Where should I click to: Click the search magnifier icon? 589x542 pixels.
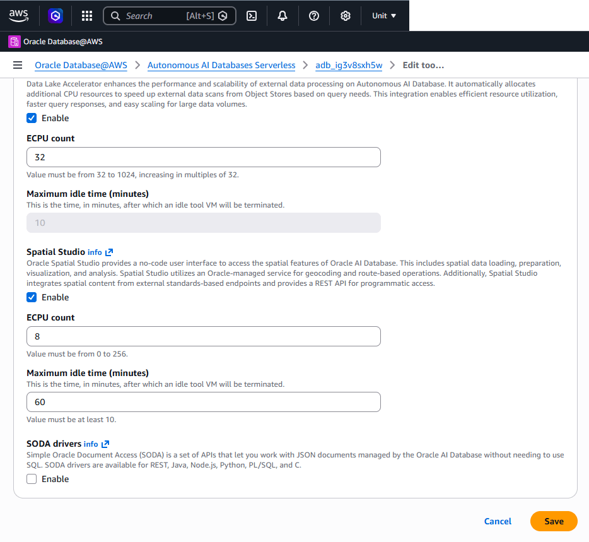coord(115,16)
